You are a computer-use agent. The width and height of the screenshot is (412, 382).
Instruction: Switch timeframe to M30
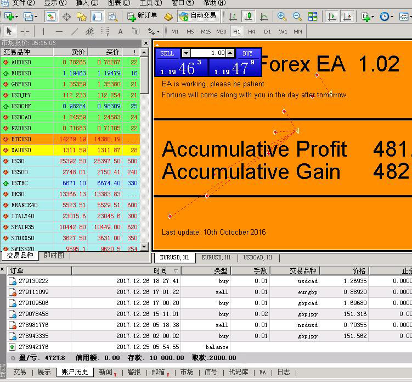pyautogui.click(x=221, y=31)
